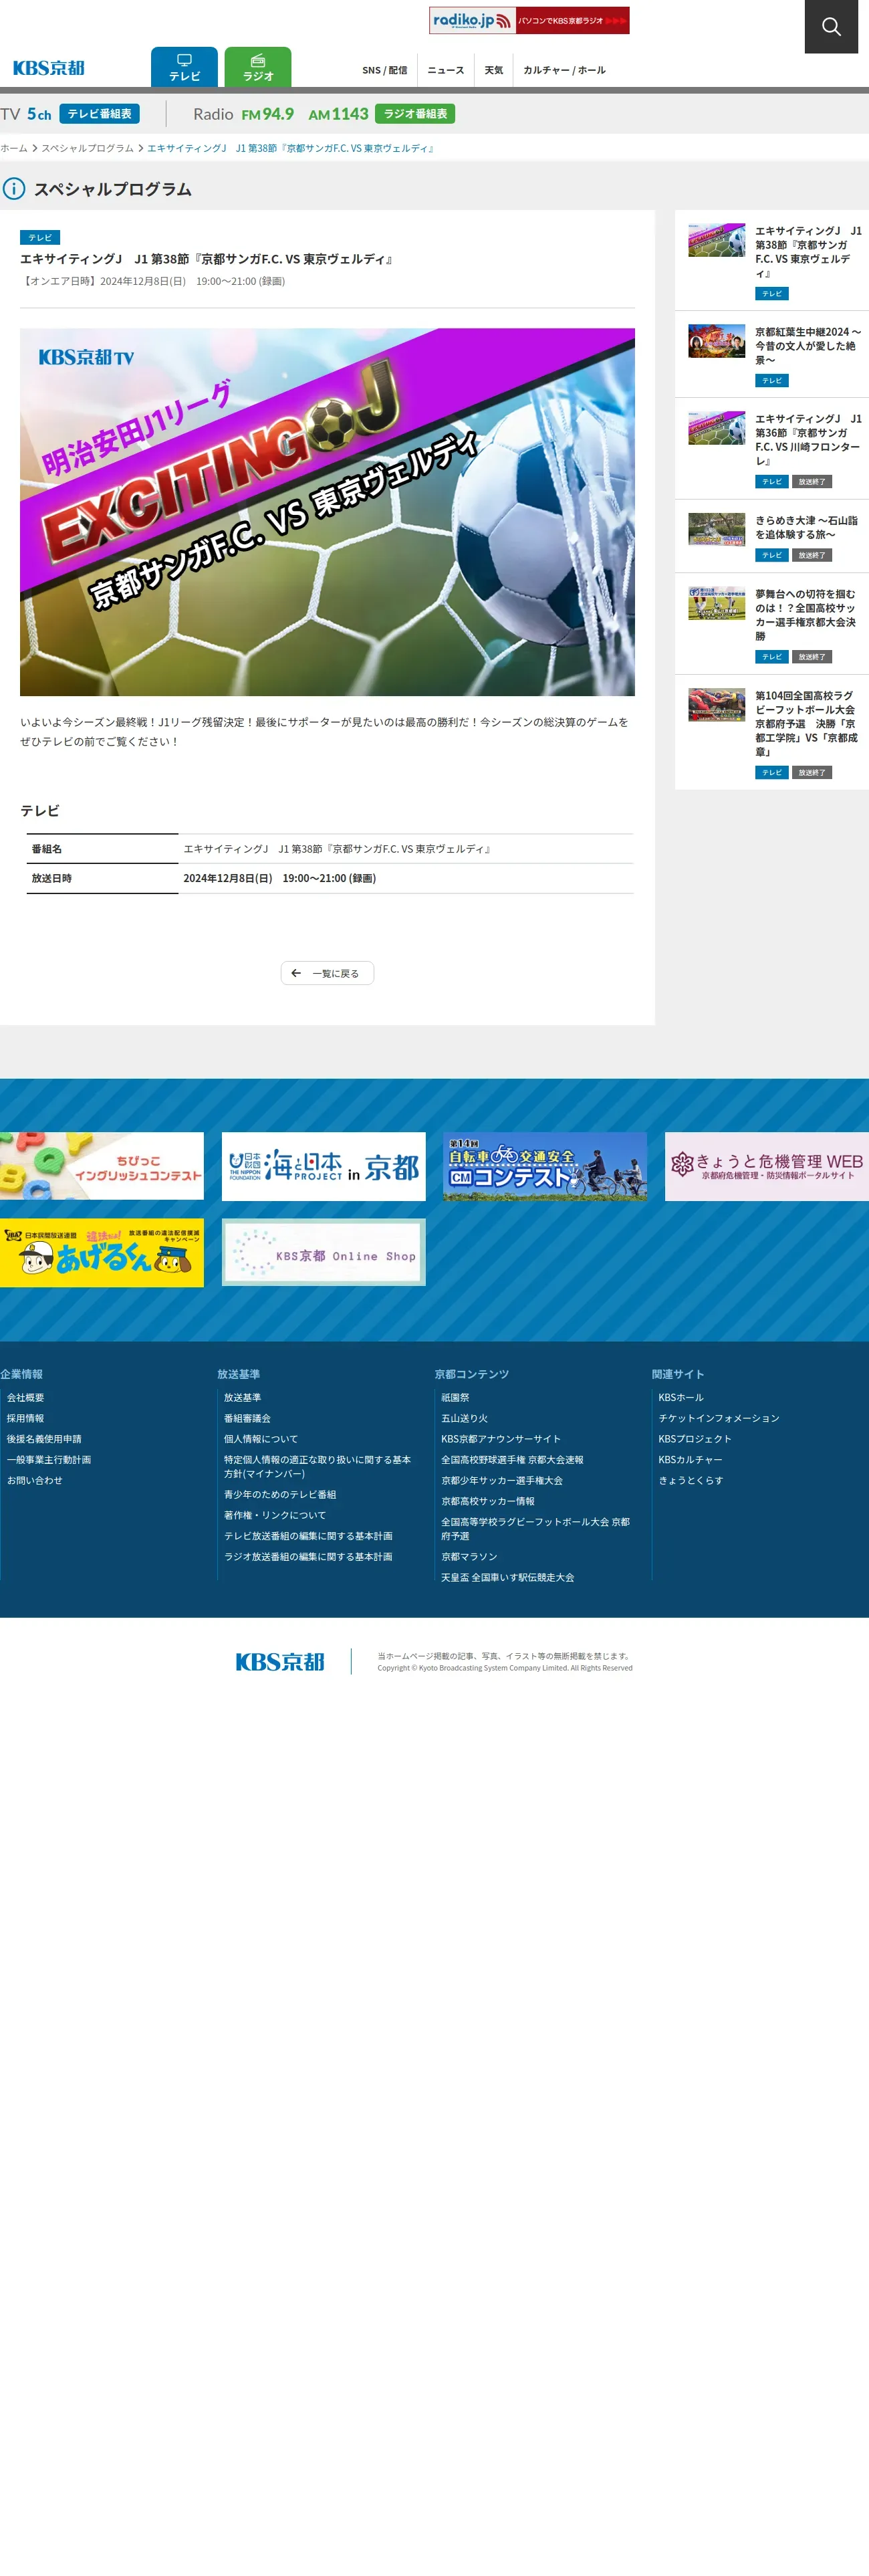
Task: Open the radiko.jp radio banner
Action: pyautogui.click(x=529, y=20)
